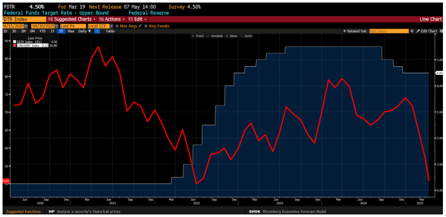Screen dimensions: 446x217
Task: Open the start date calendar picker icon
Action: point(26,26)
